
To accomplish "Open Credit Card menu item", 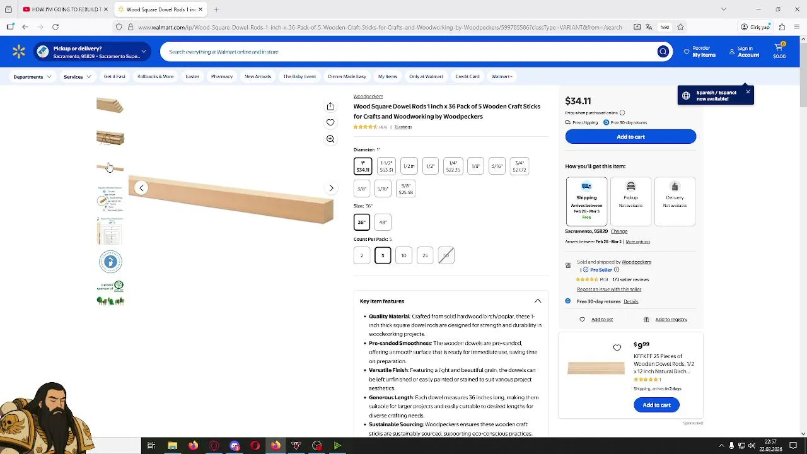I will pyautogui.click(x=467, y=76).
